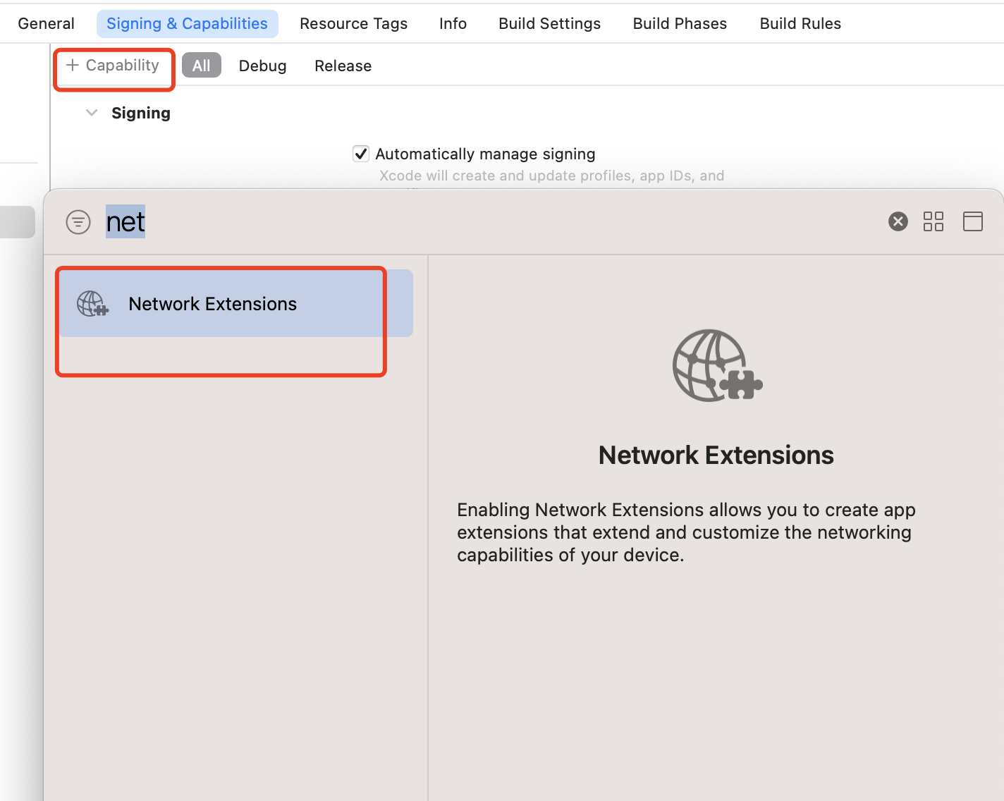Toggle the capability detail pane view
This screenshot has height=801, width=1004.
972,222
